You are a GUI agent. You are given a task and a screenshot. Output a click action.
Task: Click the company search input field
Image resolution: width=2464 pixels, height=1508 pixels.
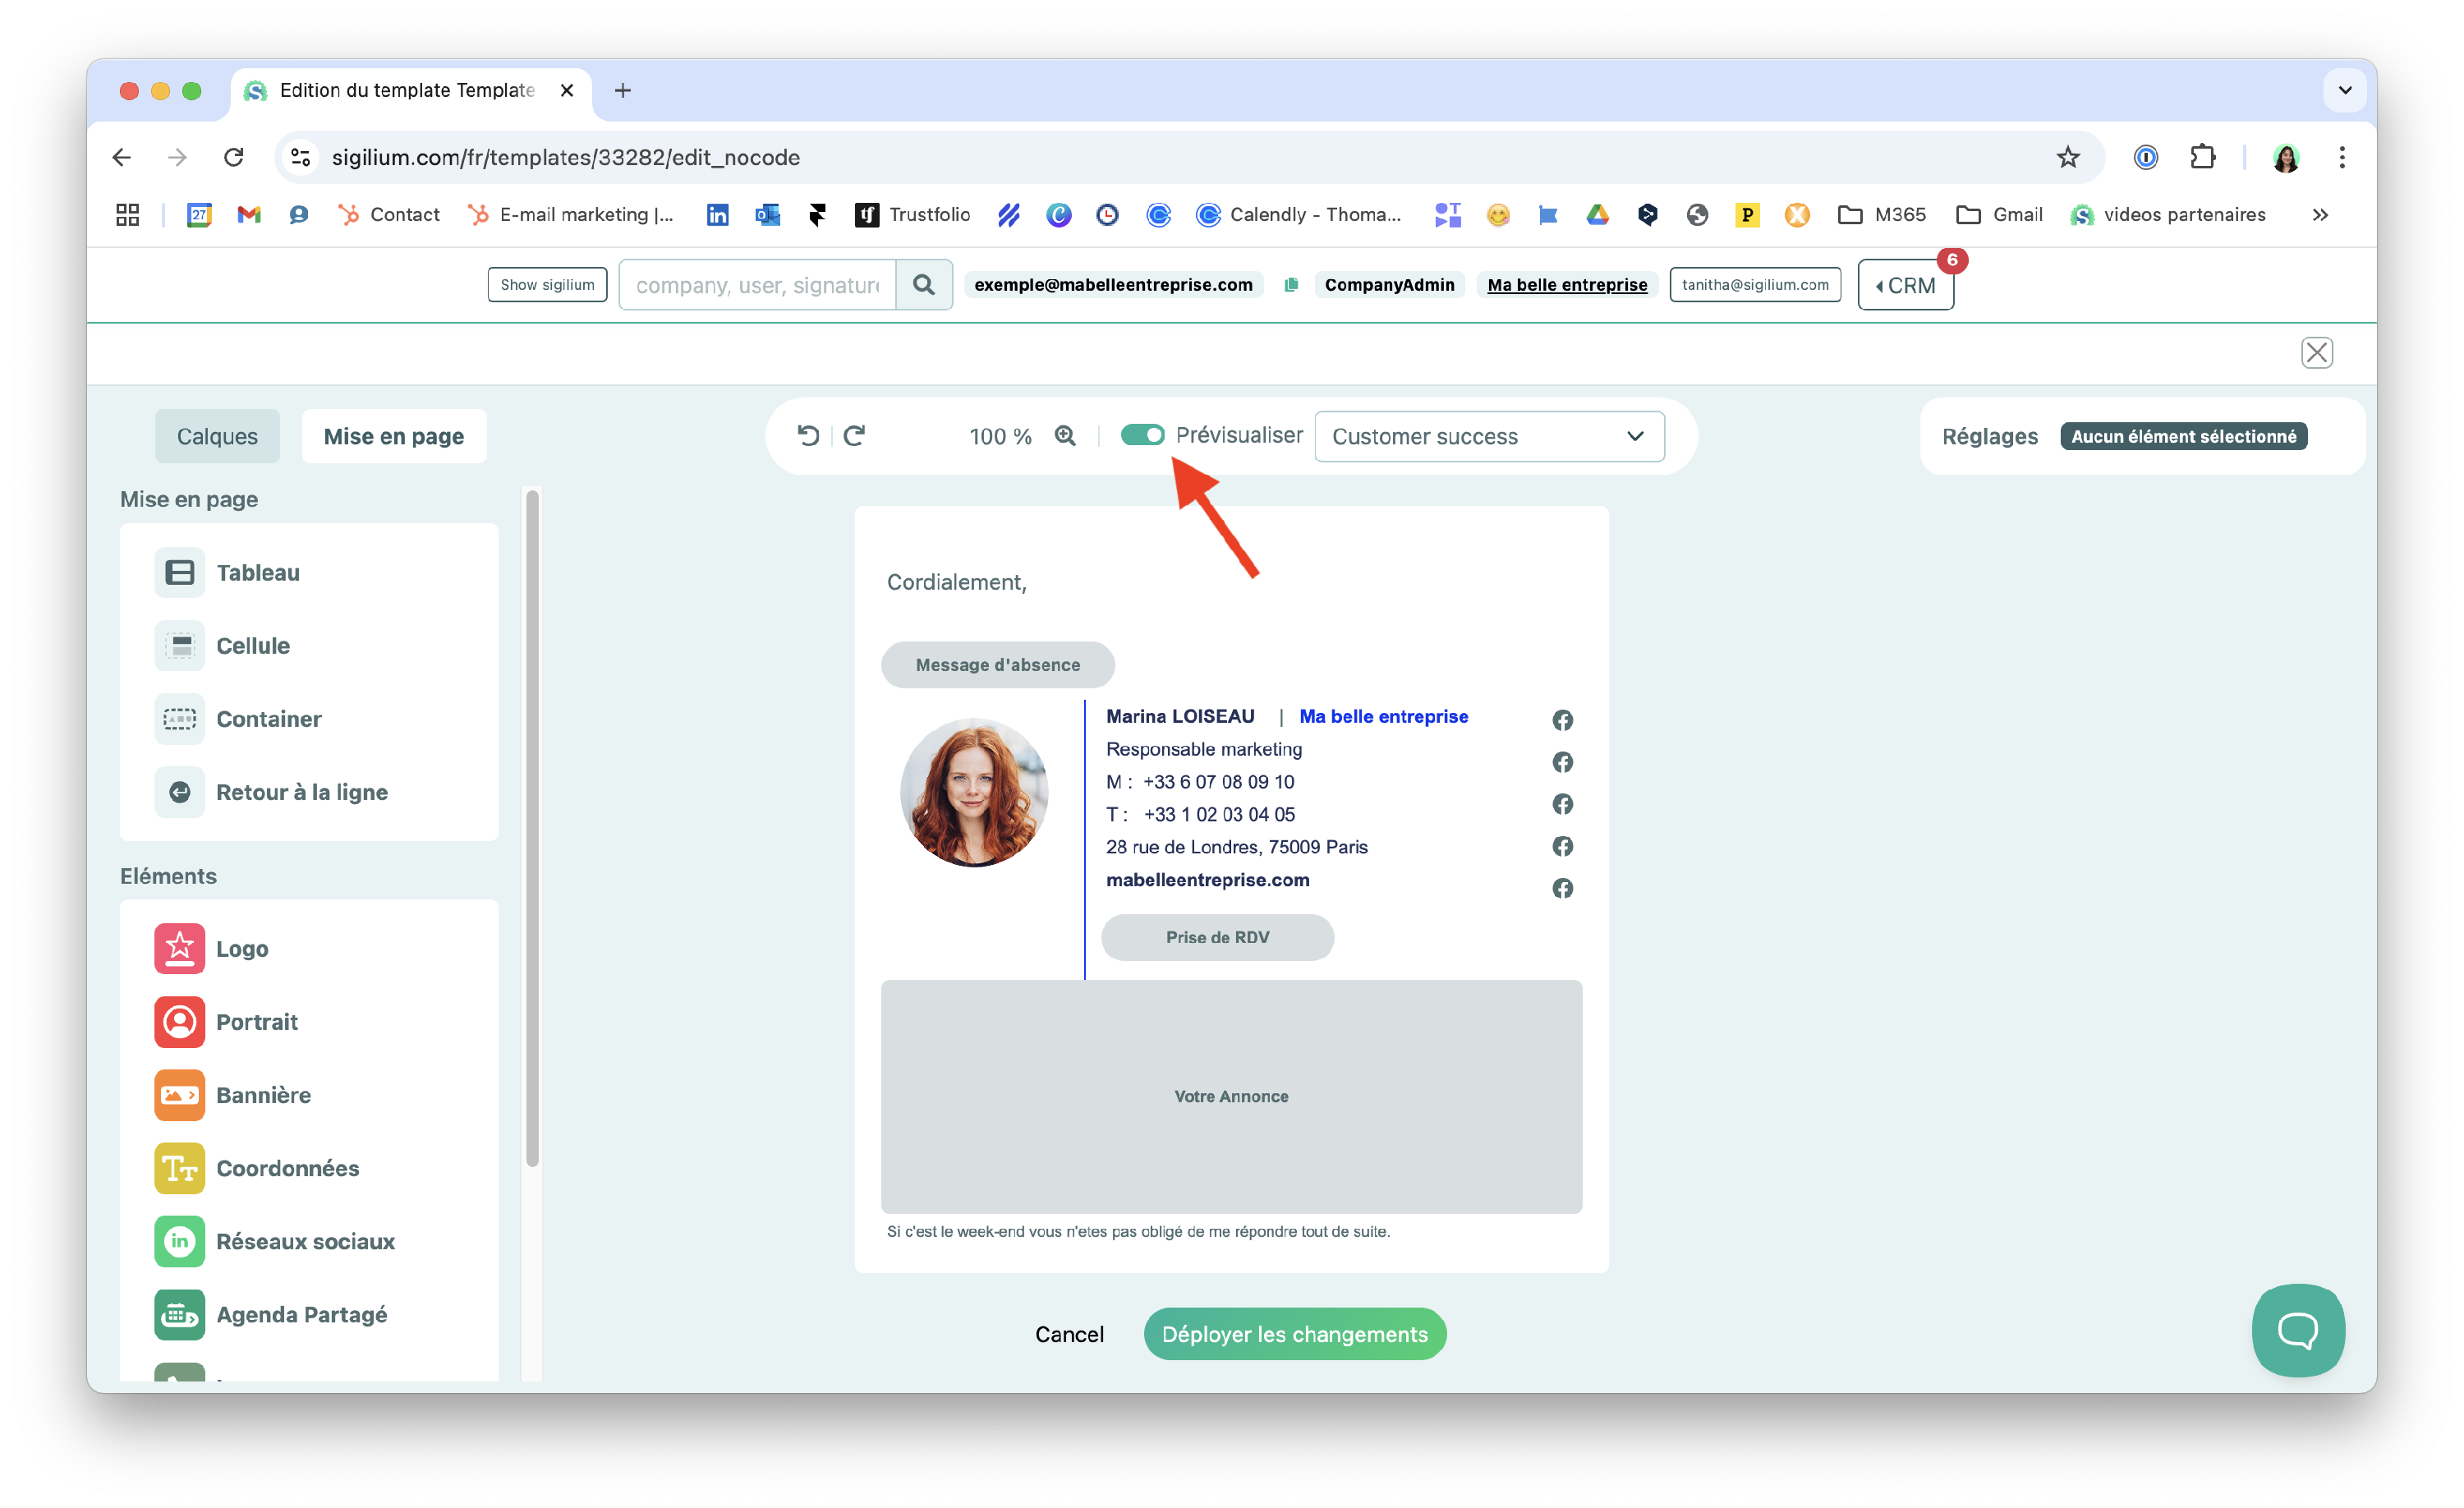tap(757, 286)
